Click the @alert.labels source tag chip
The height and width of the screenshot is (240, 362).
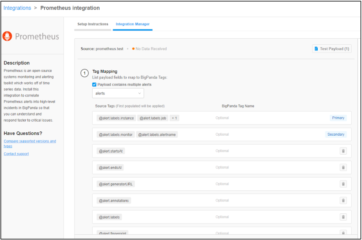(x=109, y=217)
